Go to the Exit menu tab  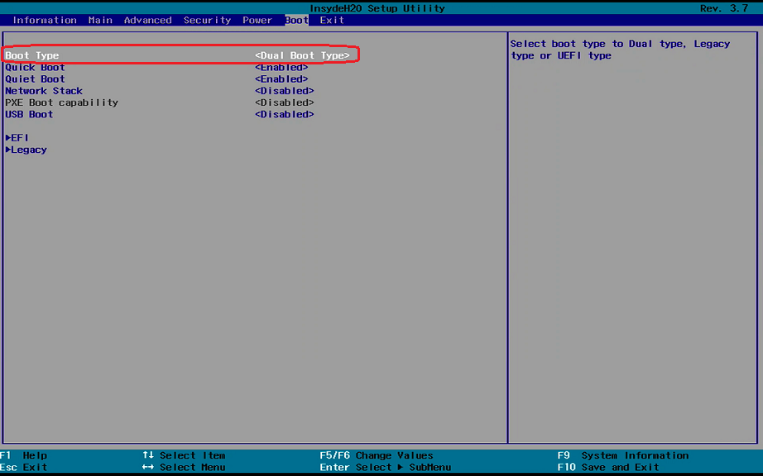point(332,20)
